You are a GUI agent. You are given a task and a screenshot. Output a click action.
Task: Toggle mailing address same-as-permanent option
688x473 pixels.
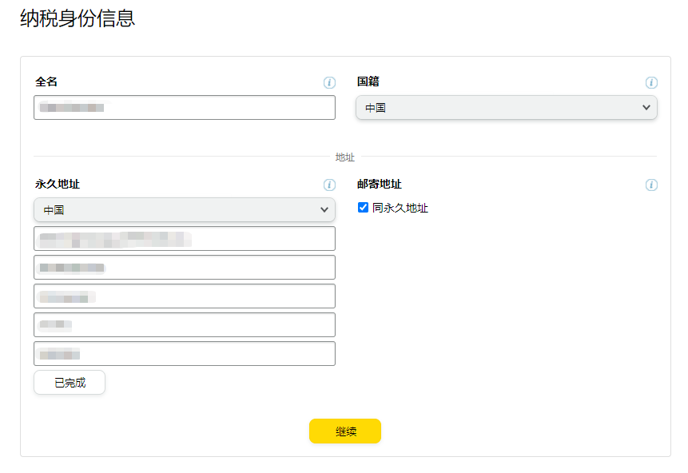pos(364,207)
